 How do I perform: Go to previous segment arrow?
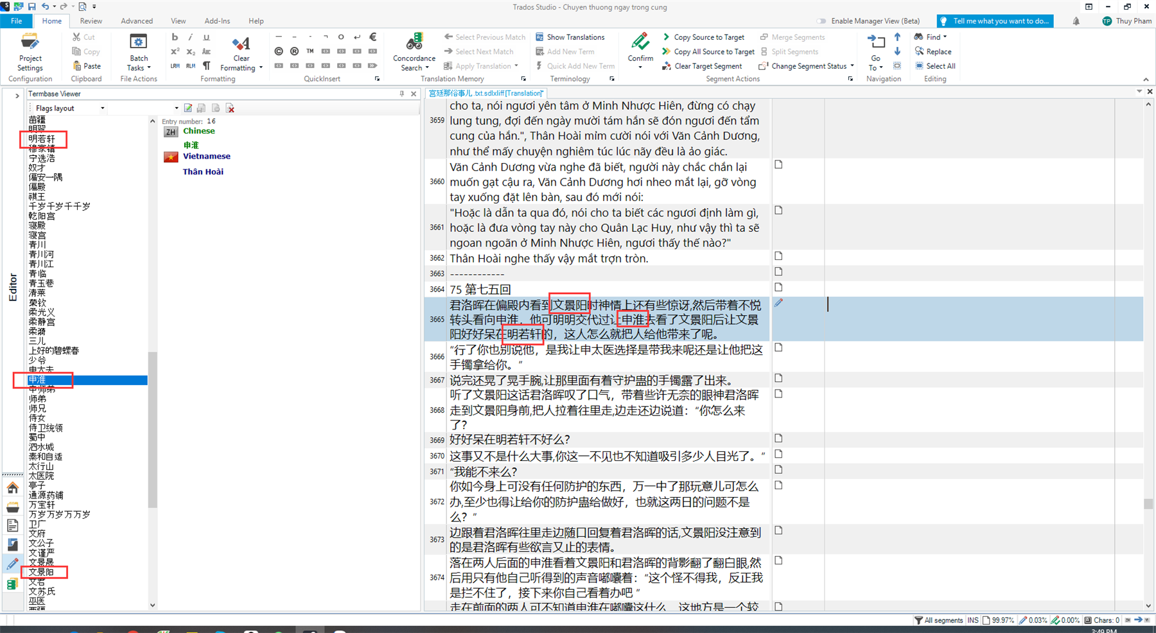point(897,37)
